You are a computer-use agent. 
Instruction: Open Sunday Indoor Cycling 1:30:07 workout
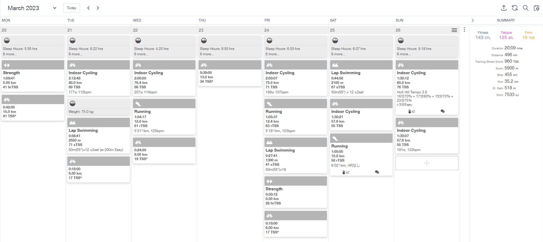(427, 136)
